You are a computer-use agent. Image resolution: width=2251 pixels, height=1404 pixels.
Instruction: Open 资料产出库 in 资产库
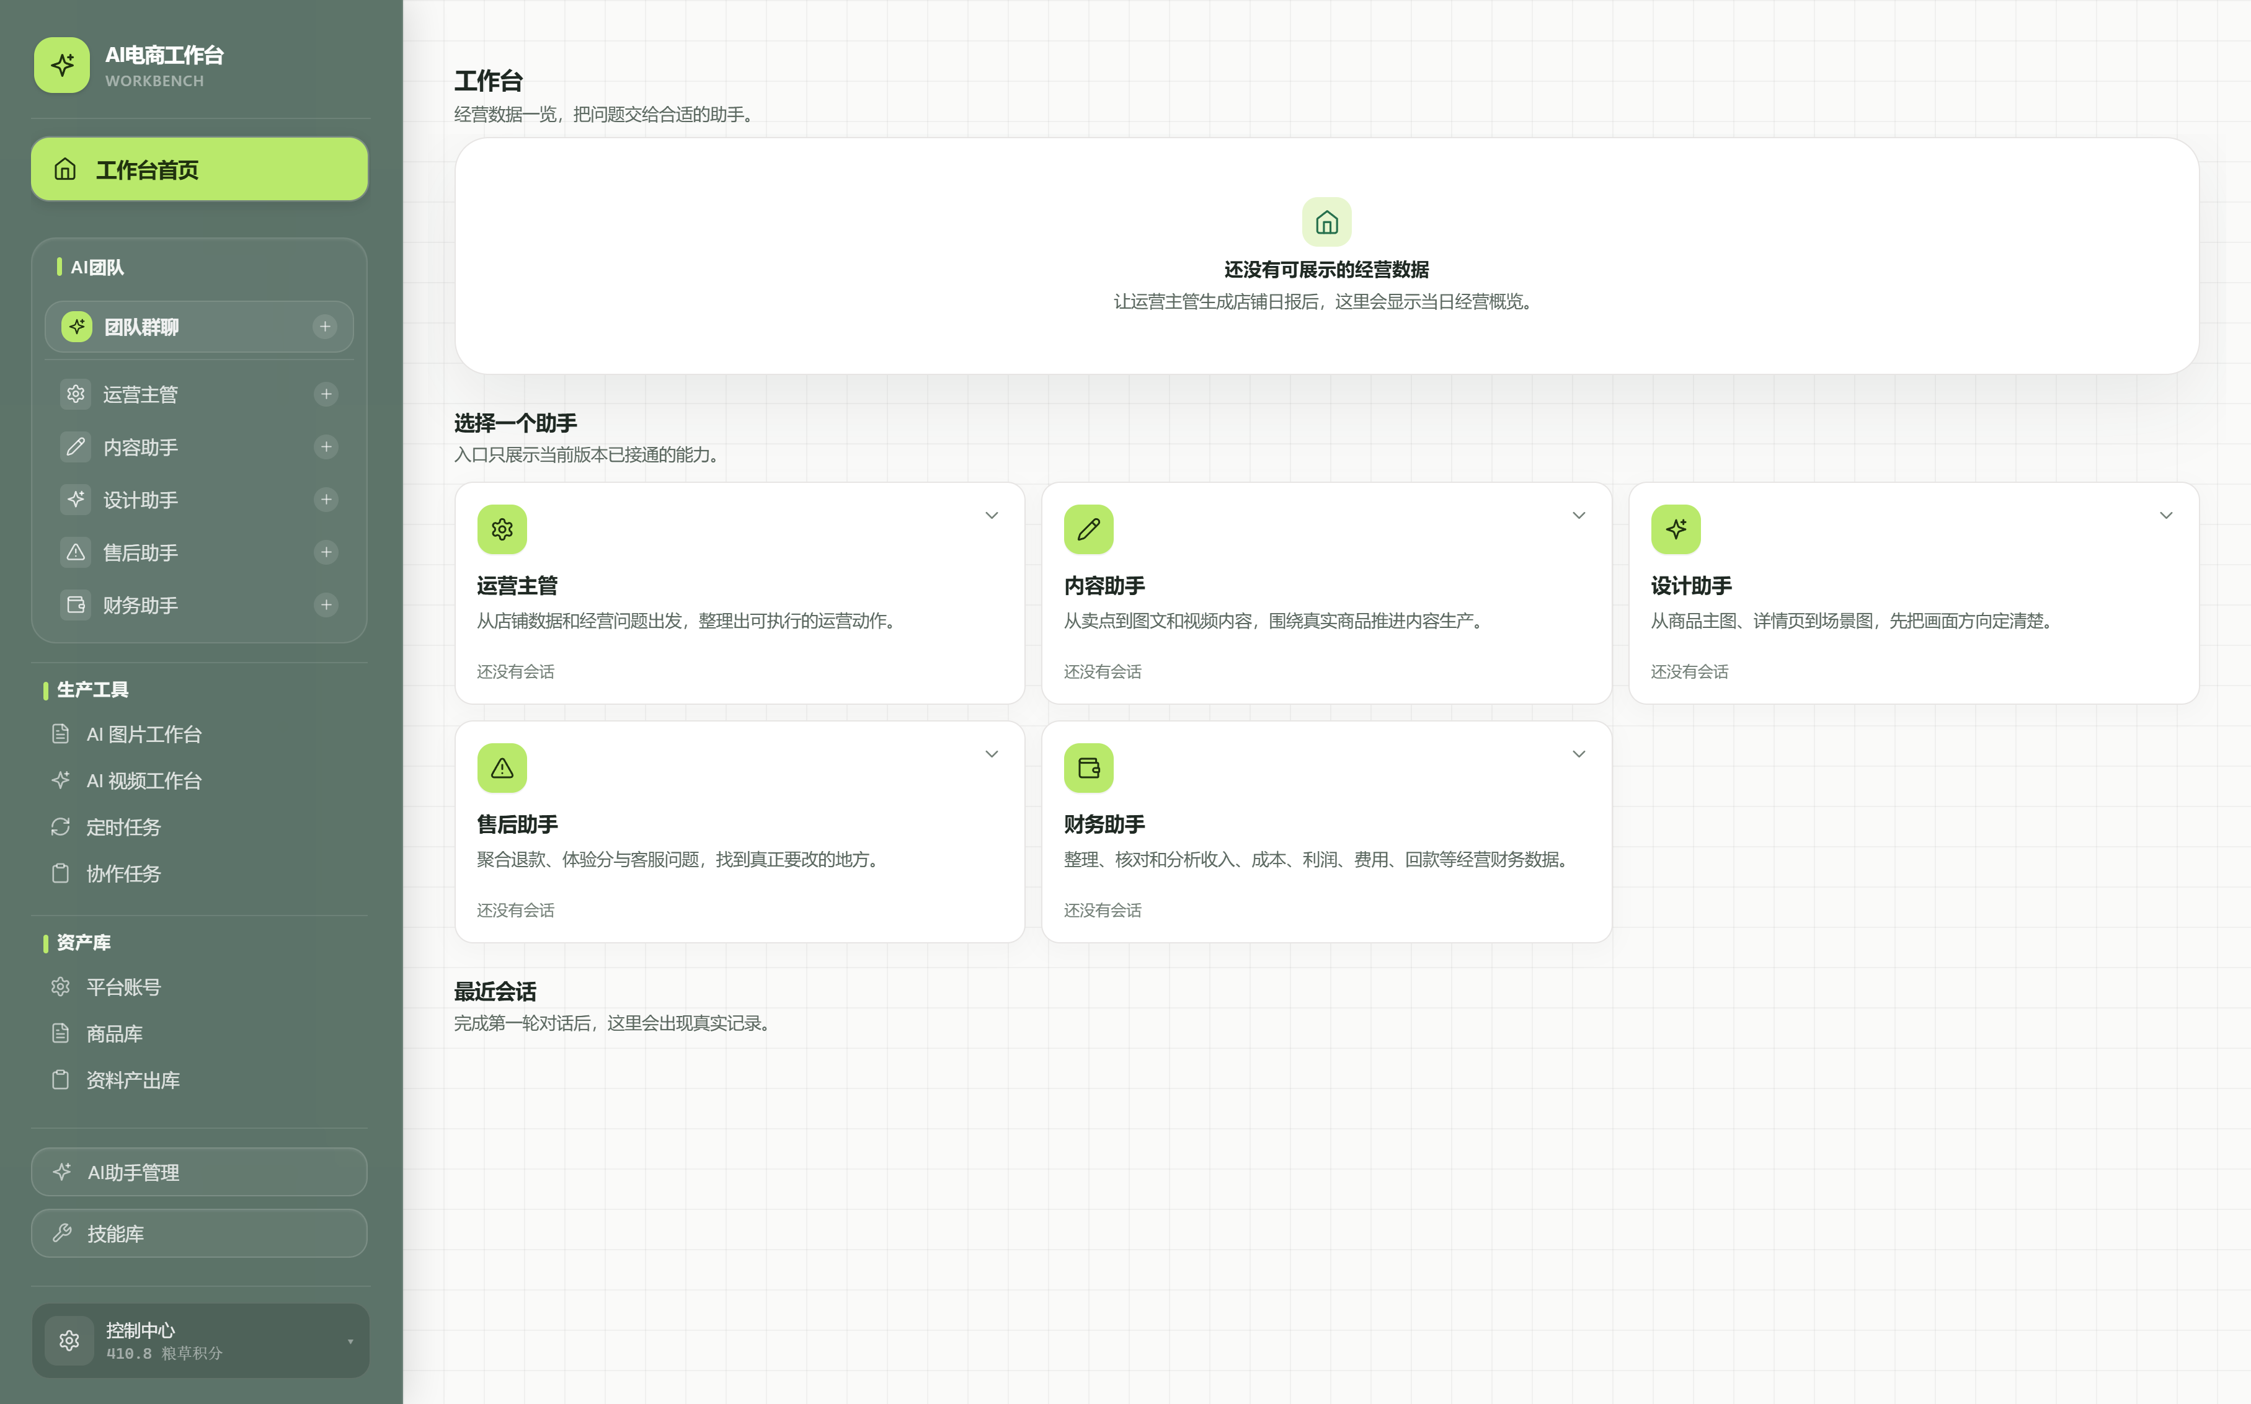[198, 1080]
